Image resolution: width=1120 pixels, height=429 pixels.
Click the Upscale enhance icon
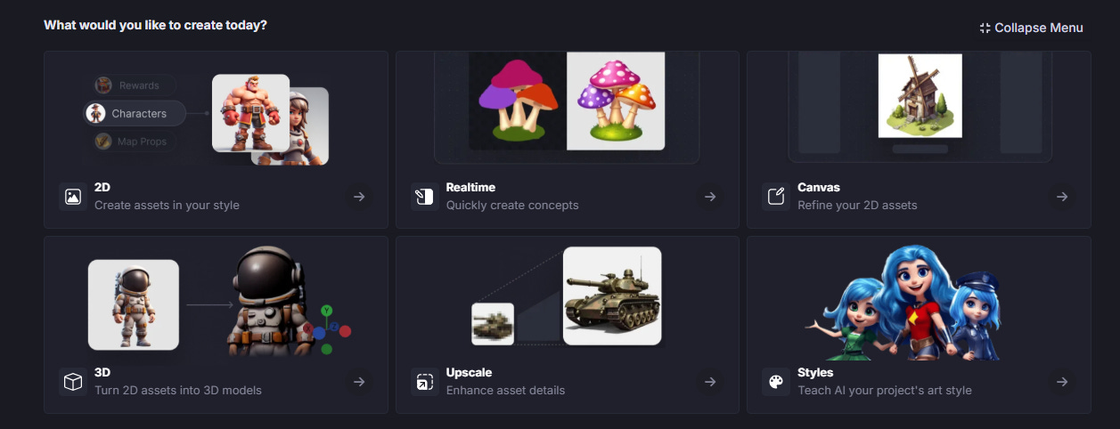pyautogui.click(x=425, y=382)
